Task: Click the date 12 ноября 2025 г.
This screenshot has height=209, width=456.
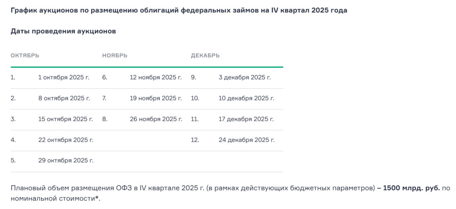Action: pyautogui.click(x=155, y=77)
